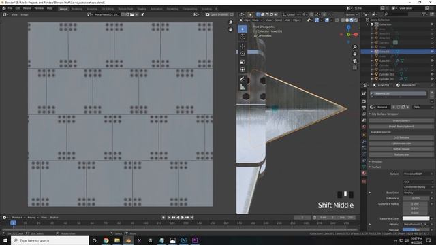Image resolution: width=436 pixels, height=245 pixels.
Task: Select the Rotate tool in viewport toolbar
Action: (x=243, y=54)
